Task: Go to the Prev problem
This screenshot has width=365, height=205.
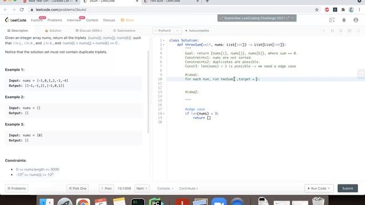Action: click(107, 188)
